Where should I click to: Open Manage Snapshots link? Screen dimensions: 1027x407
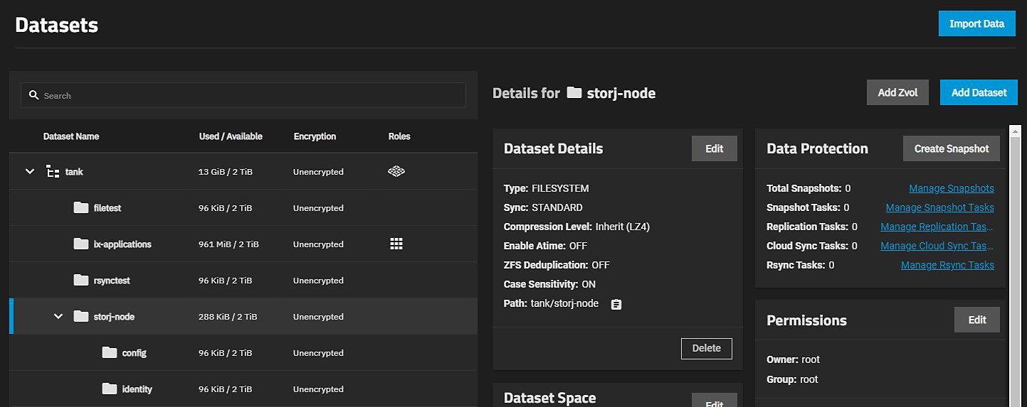pos(951,188)
